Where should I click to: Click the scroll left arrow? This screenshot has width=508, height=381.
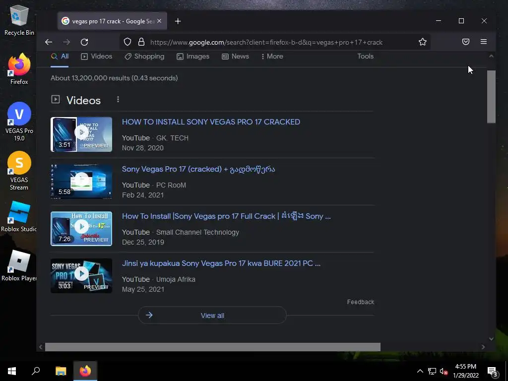pos(41,347)
